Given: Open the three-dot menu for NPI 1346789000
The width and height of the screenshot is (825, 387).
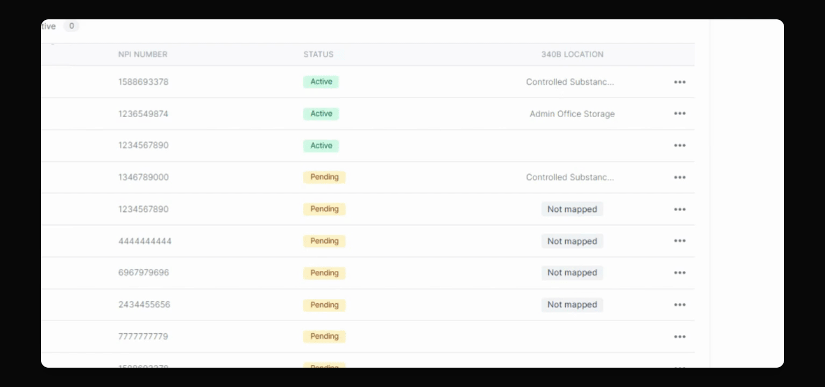Looking at the screenshot, I should click(680, 177).
